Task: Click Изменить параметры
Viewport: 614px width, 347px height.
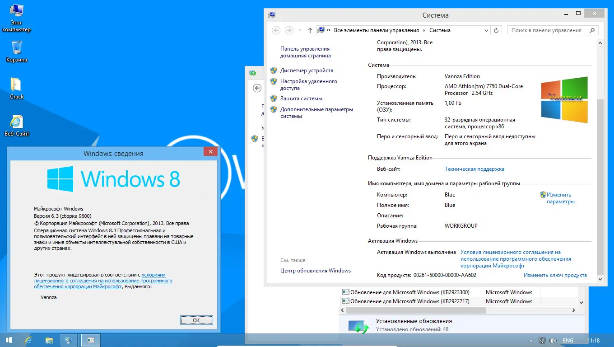Action: (560, 198)
